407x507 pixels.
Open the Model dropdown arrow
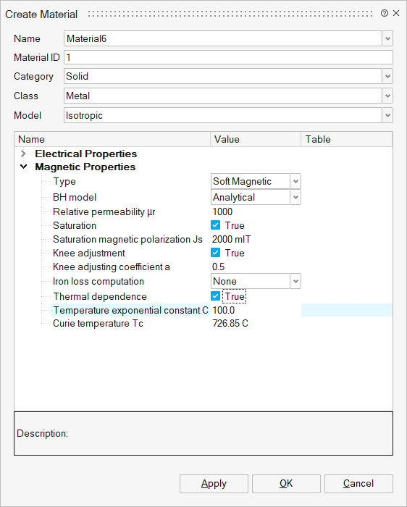[x=387, y=115]
